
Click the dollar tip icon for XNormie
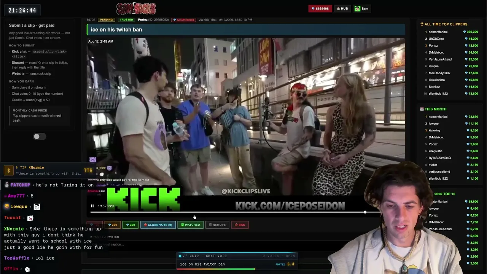[x=8, y=170]
